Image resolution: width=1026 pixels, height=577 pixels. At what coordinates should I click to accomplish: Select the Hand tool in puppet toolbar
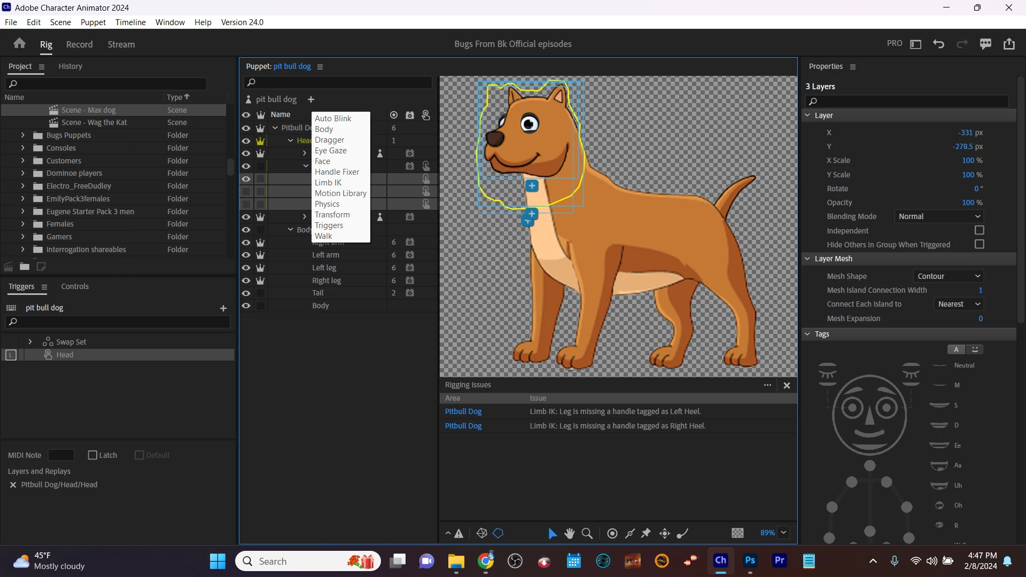click(x=570, y=533)
